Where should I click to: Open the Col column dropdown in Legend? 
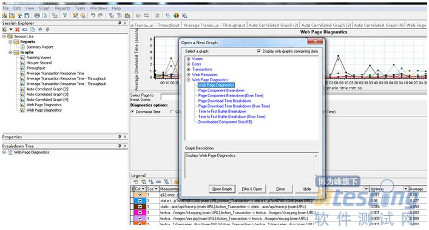coord(143,189)
